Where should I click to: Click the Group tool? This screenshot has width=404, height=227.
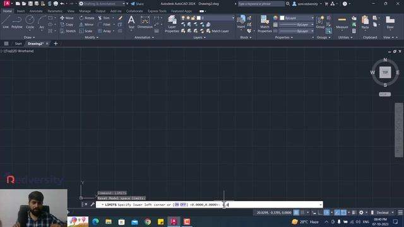point(320,22)
